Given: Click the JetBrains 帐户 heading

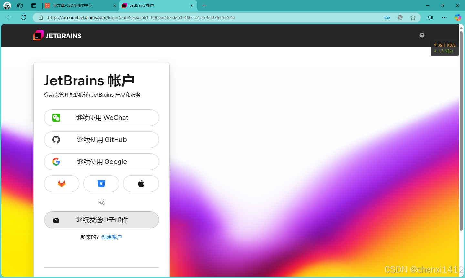Looking at the screenshot, I should (x=89, y=80).
